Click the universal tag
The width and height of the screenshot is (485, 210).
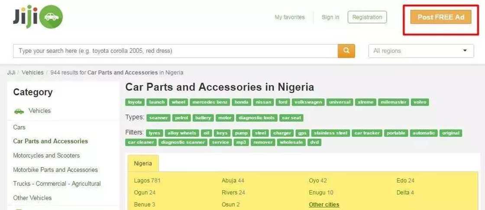click(x=339, y=102)
